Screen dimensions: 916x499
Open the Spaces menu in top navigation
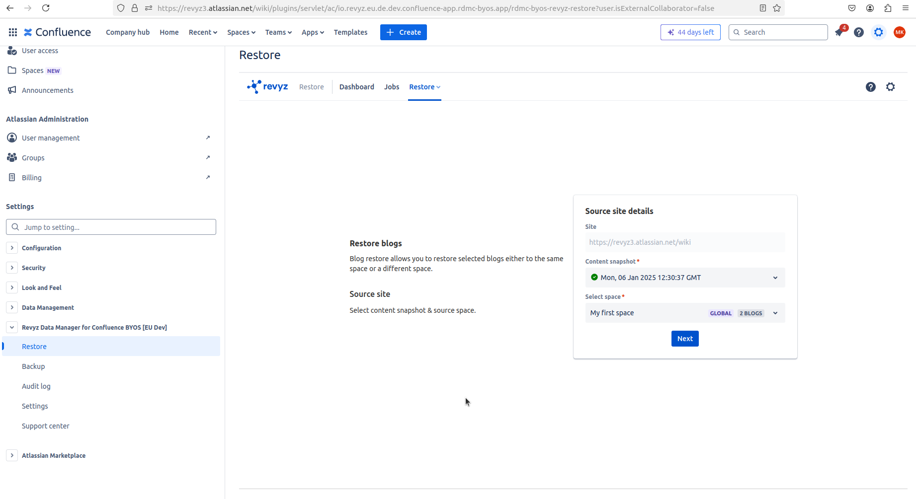[x=241, y=32]
